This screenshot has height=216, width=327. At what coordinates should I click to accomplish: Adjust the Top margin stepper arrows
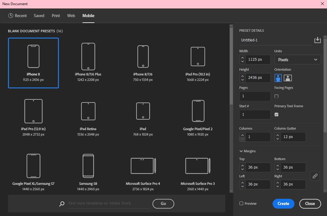pos(242,167)
